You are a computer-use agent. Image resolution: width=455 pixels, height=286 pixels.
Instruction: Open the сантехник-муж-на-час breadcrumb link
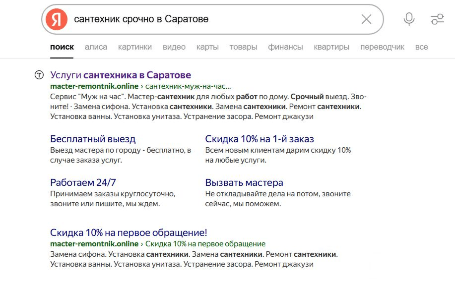(x=188, y=86)
